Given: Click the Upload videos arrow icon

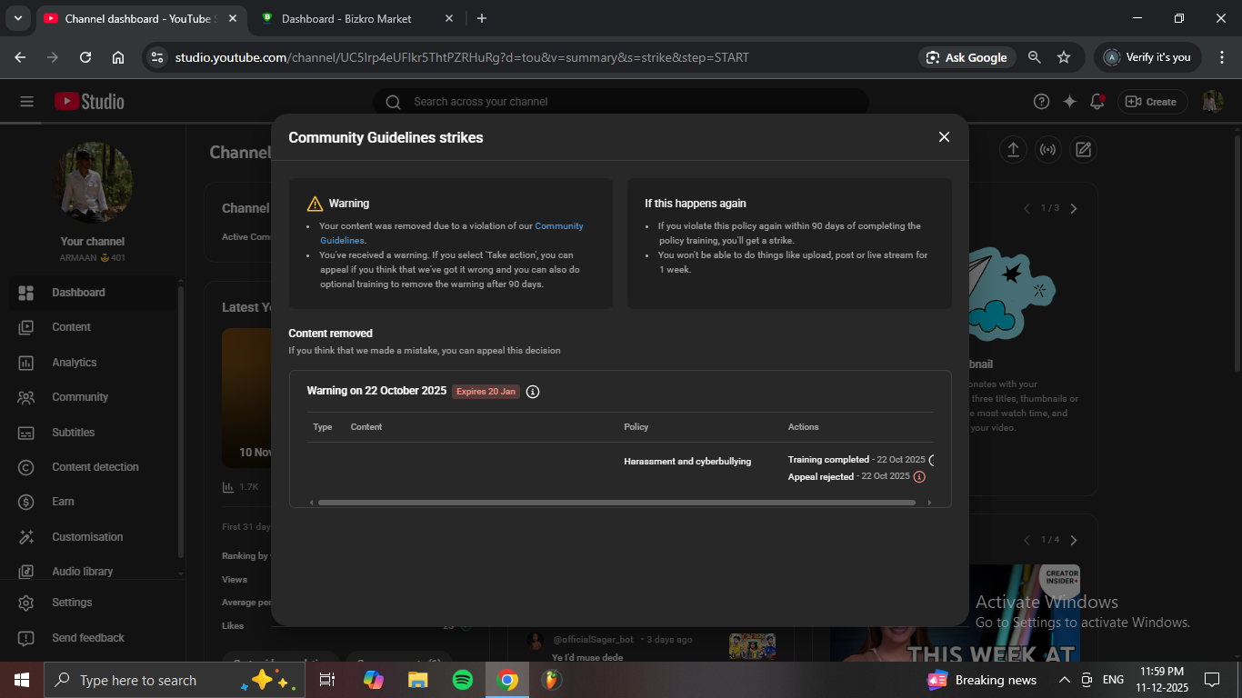Looking at the screenshot, I should (1013, 150).
